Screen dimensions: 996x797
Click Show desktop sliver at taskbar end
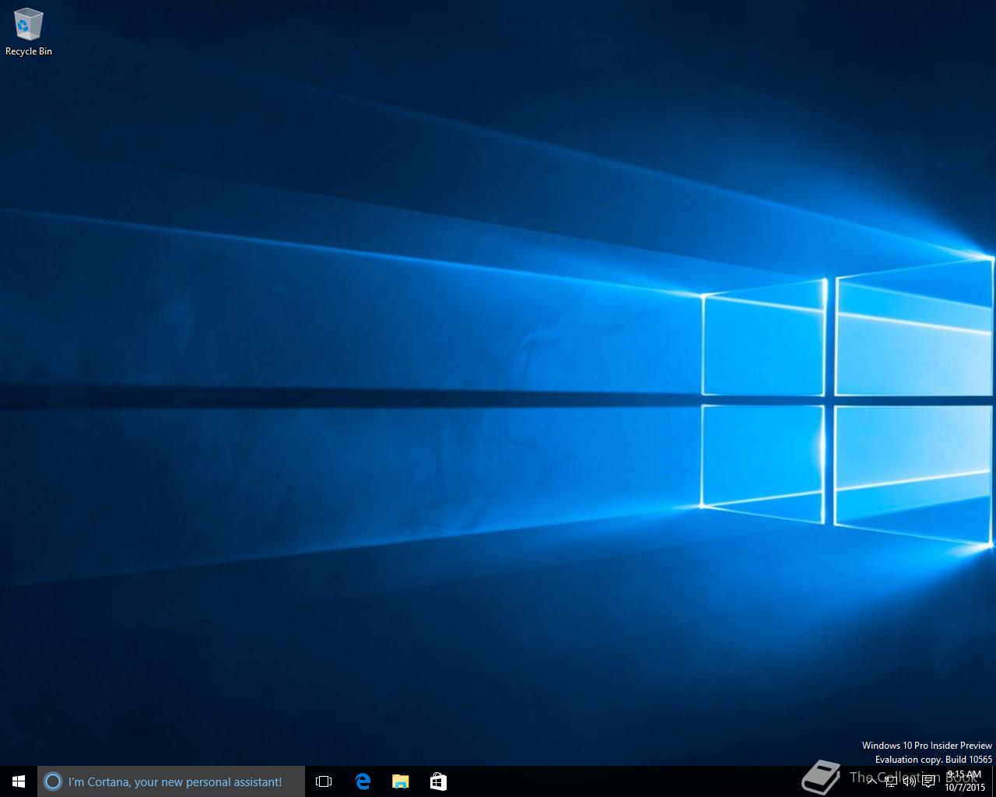pos(994,781)
